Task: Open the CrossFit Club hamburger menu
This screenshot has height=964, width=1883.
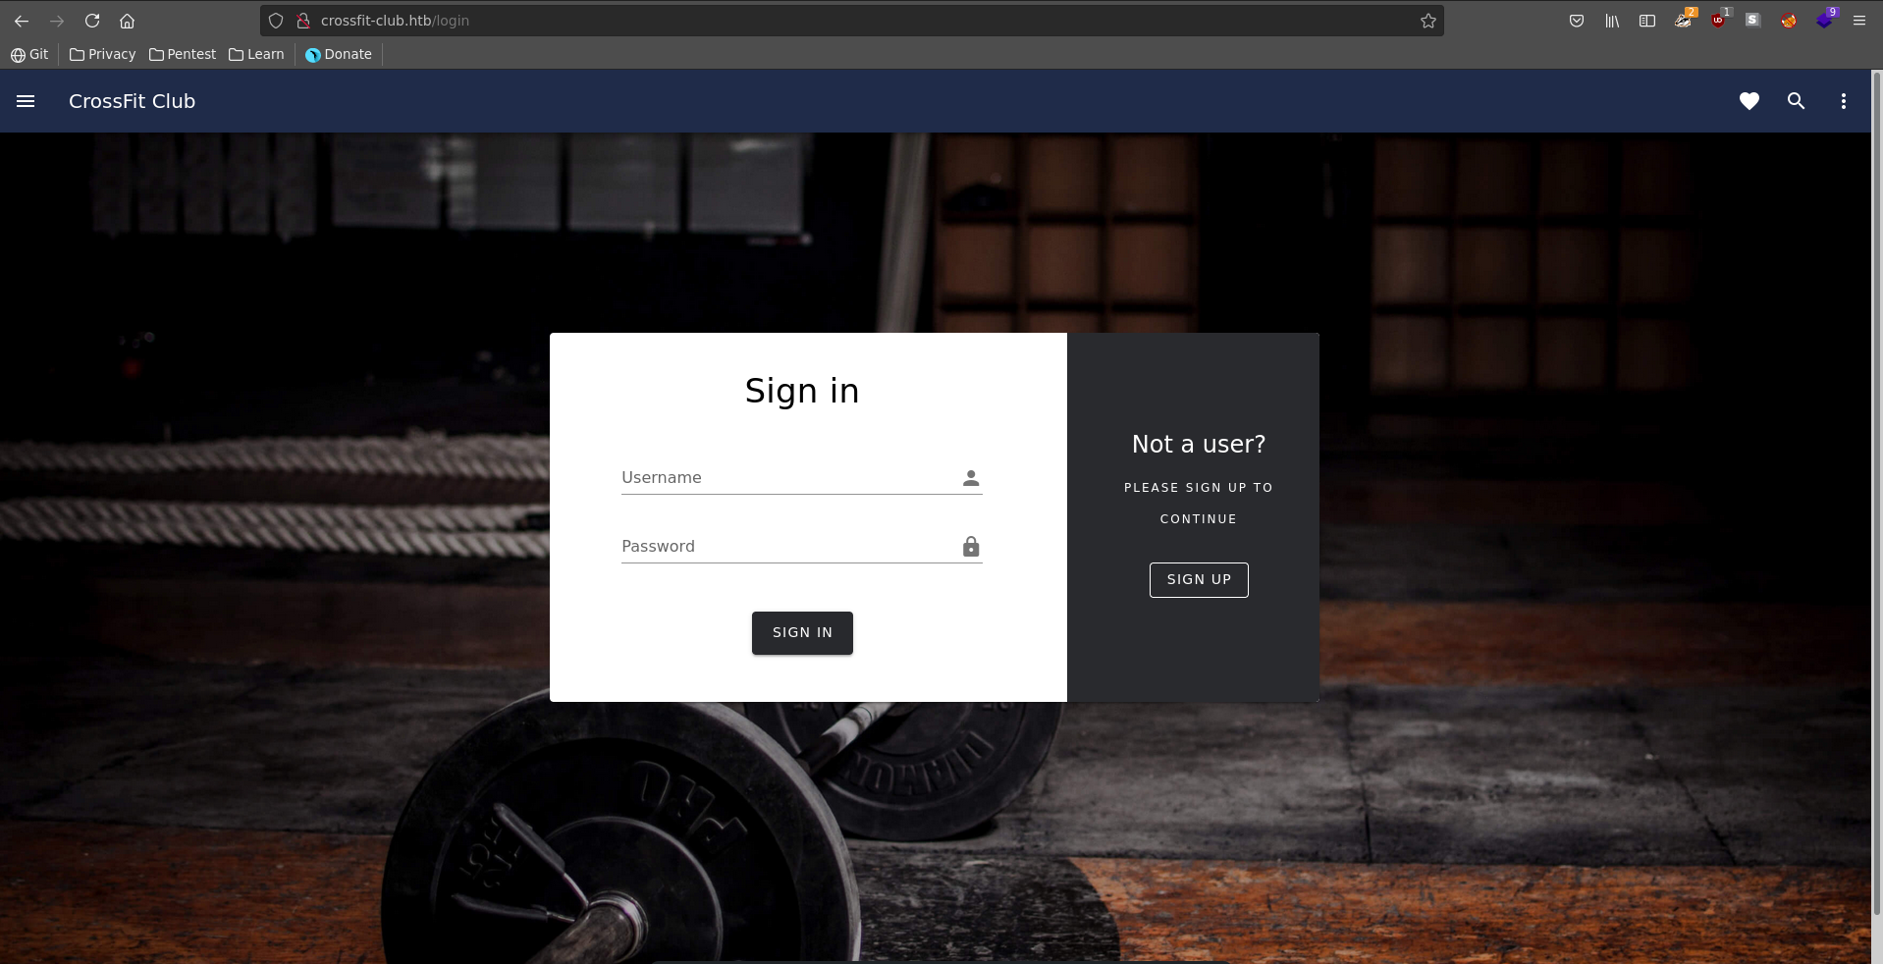Action: click(26, 101)
